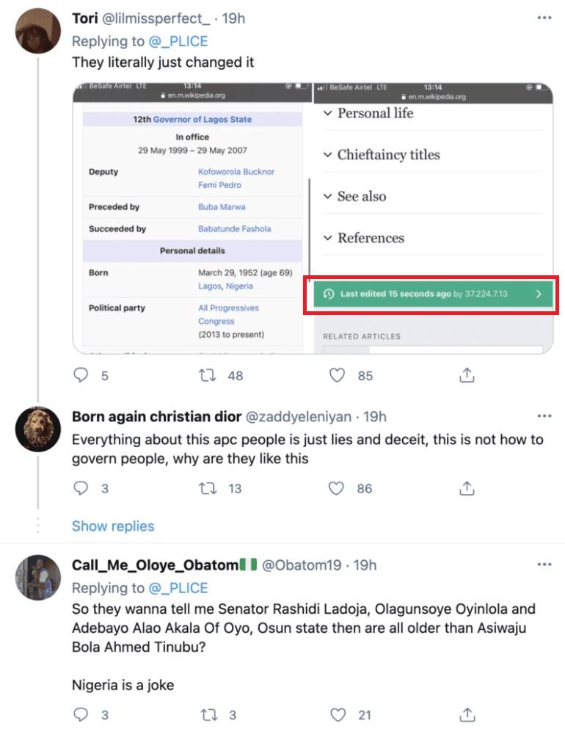Share the Obatom19 tweet
Image resolution: width=565 pixels, height=729 pixels.
pyautogui.click(x=466, y=715)
